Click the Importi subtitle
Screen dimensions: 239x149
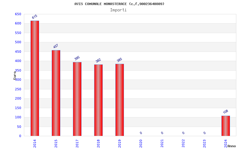coord(118,10)
